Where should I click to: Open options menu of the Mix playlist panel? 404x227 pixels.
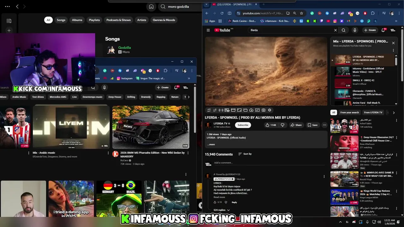393,50
